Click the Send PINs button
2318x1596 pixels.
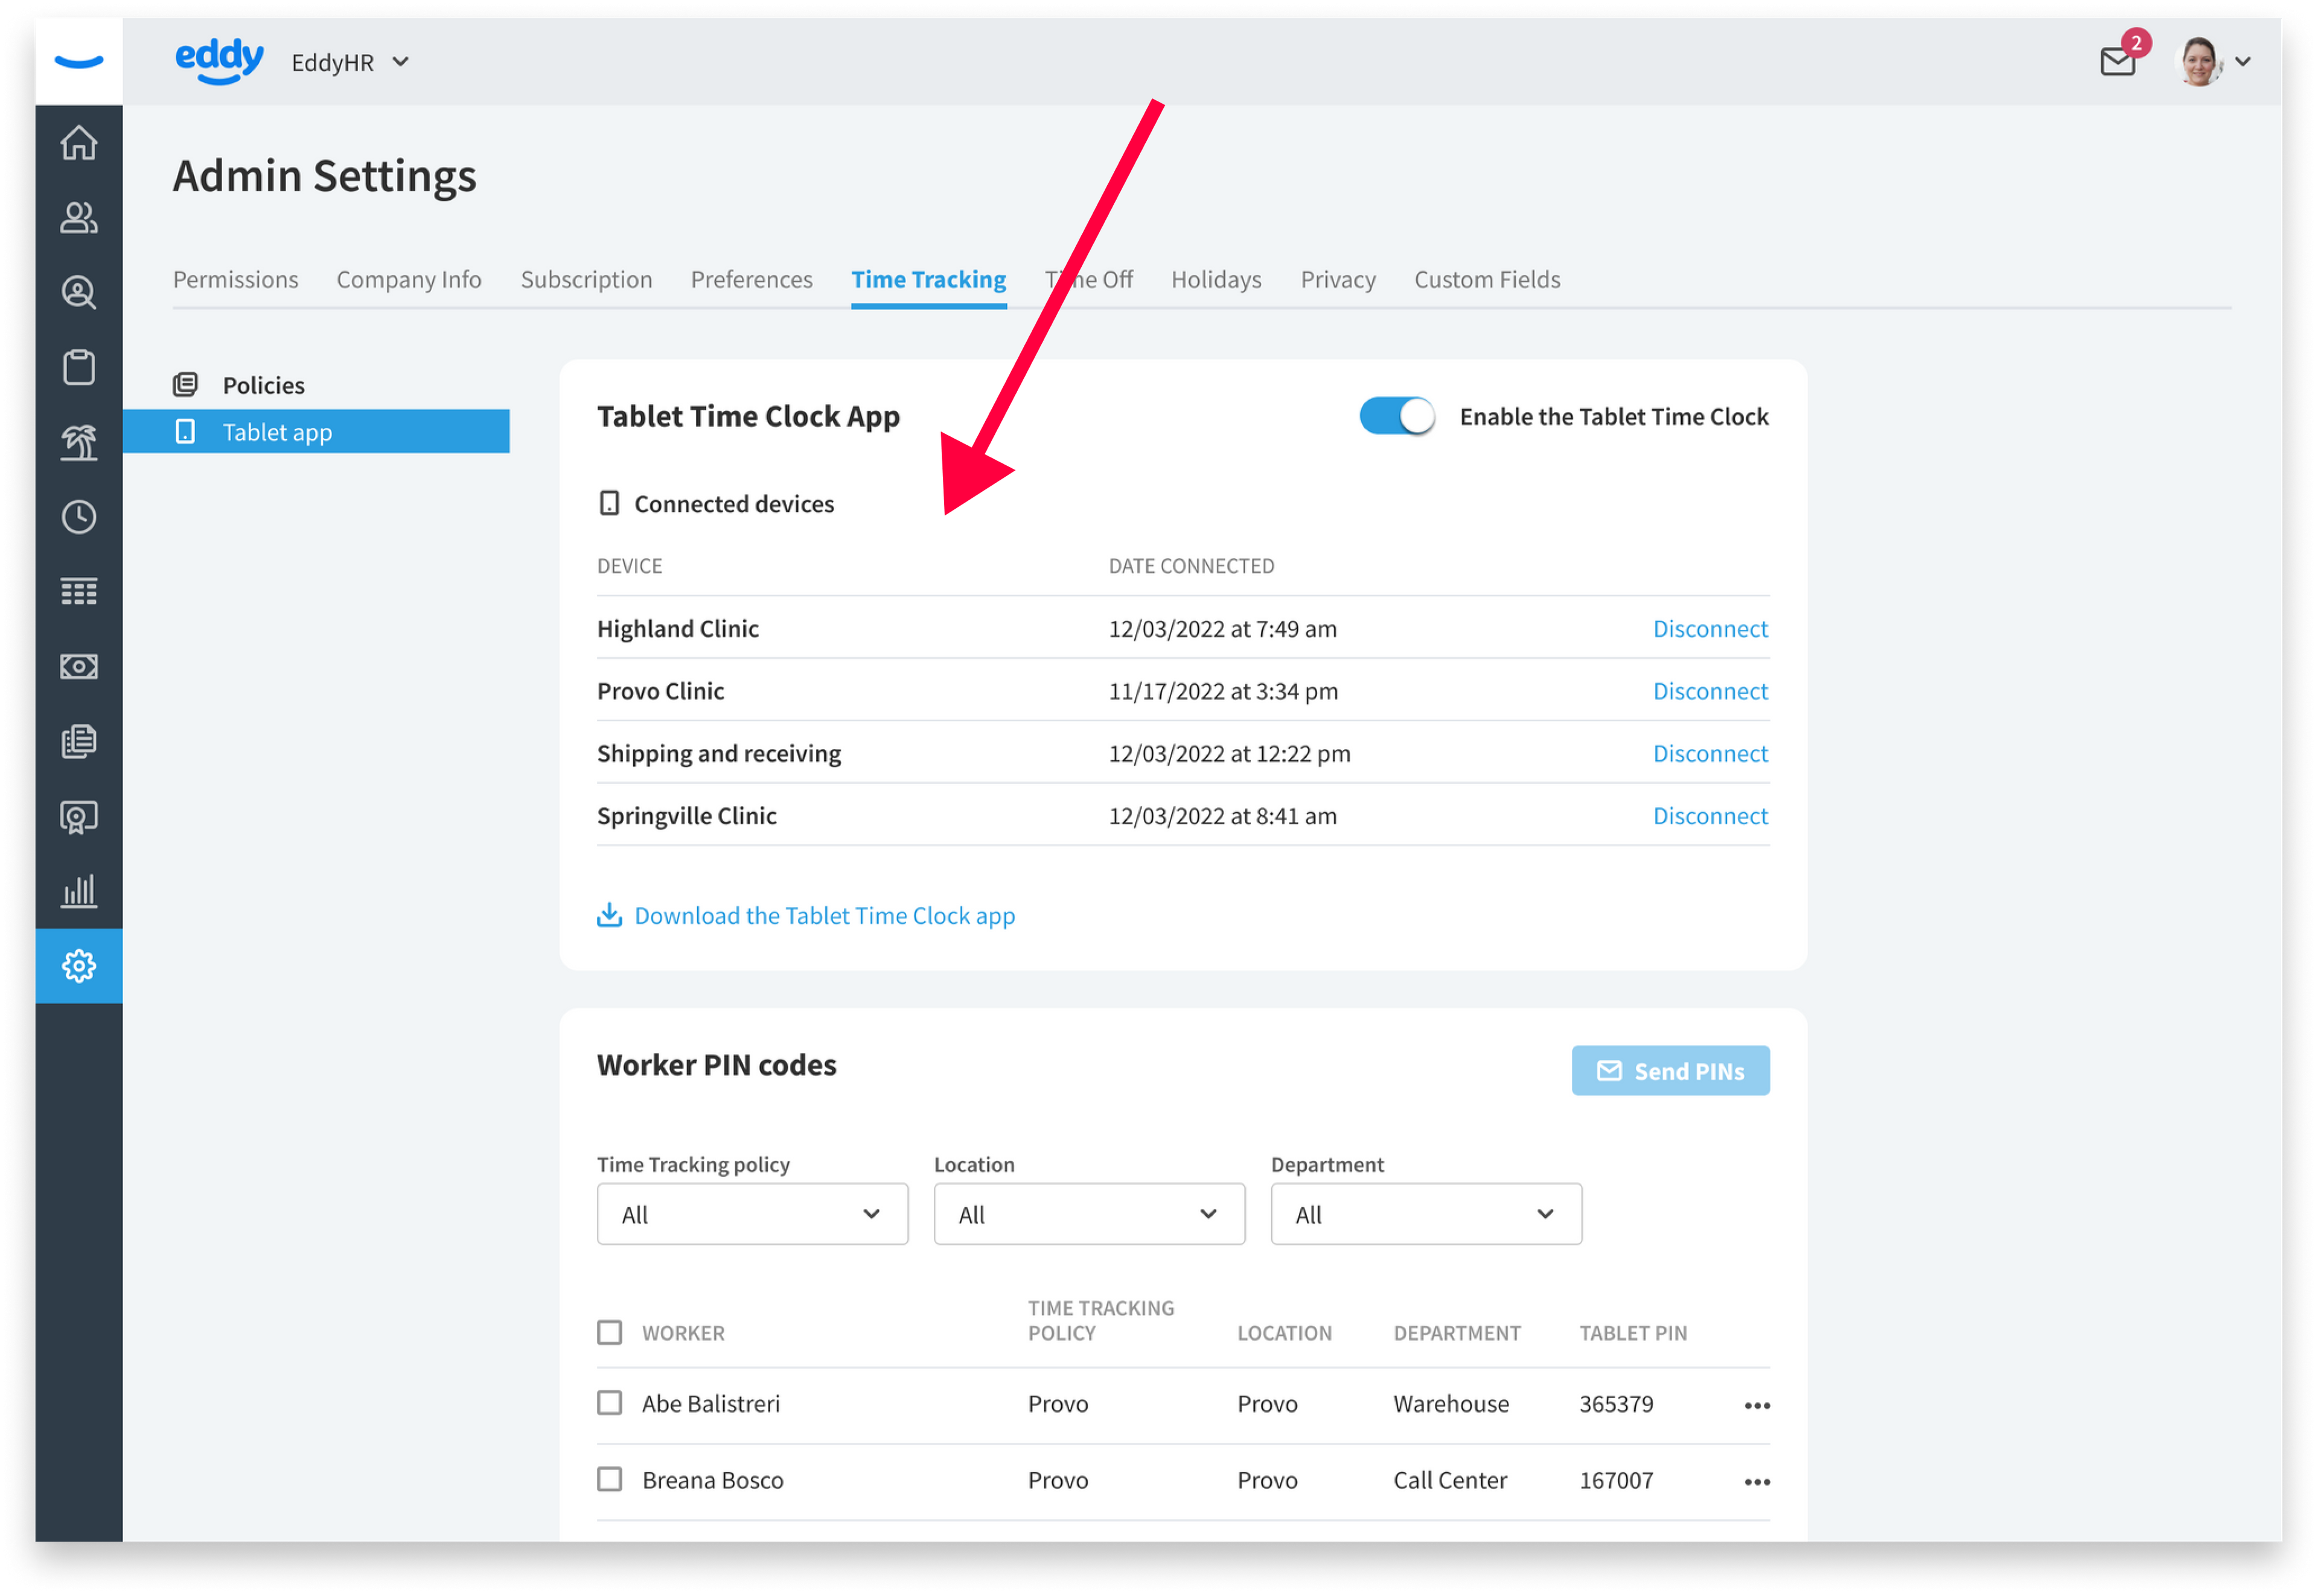[x=1670, y=1071]
